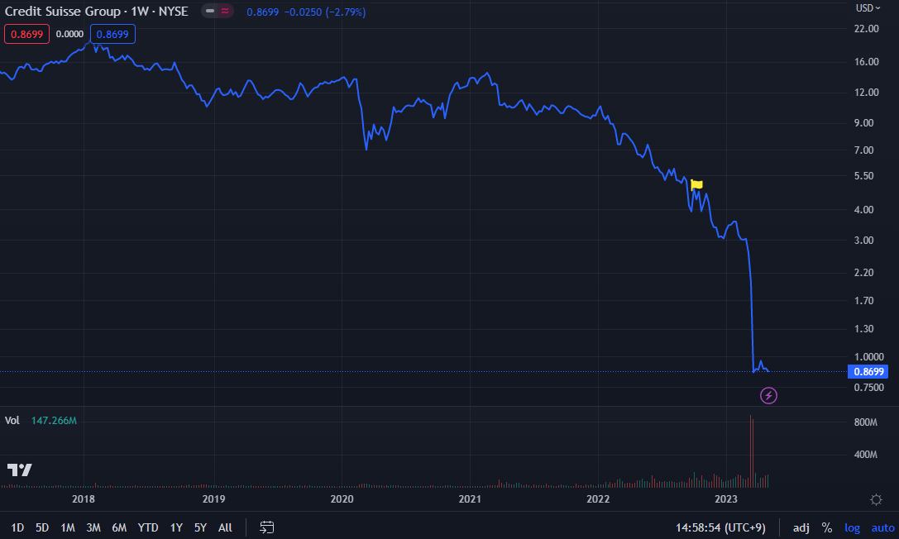
Task: Click the 2018 label on time axis
Action: (84, 498)
